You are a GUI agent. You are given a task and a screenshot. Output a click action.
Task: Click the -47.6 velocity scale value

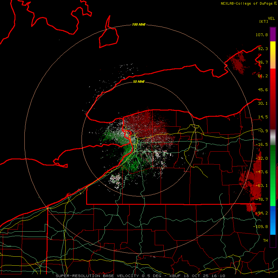click(262, 172)
